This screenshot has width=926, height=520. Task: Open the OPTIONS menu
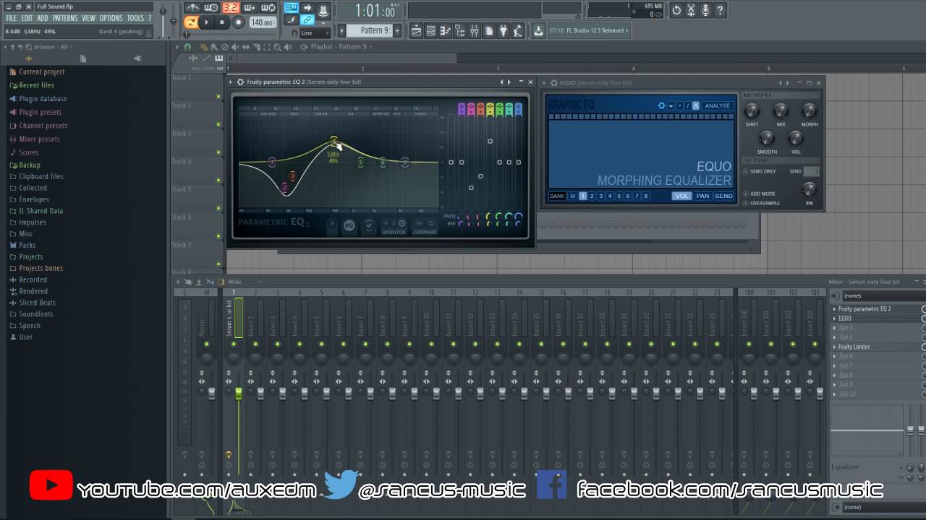coord(111,18)
